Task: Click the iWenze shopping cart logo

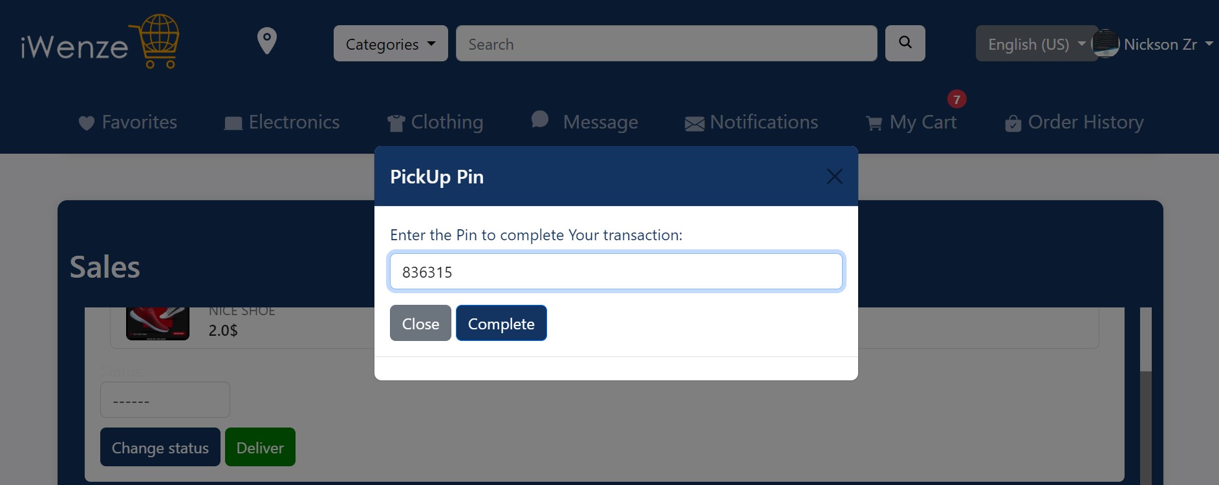Action: click(x=100, y=42)
